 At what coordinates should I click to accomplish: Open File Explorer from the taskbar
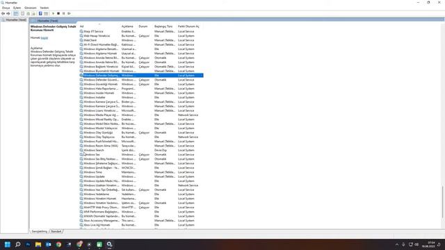pos(38,244)
